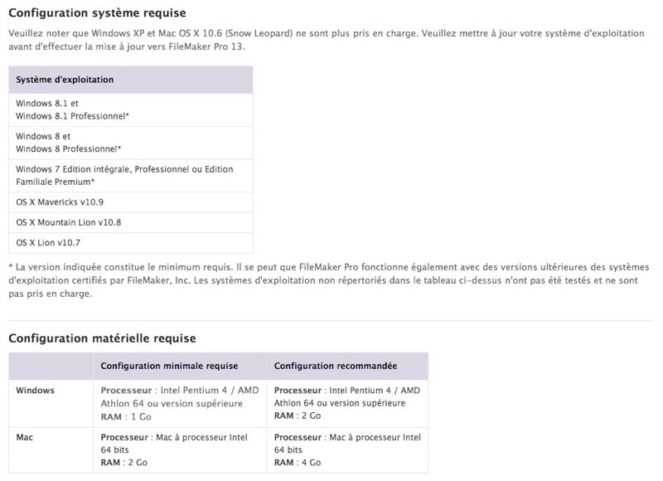The image size is (663, 481).
Task: Select the 'Configuration minimale requise' column header
Action: (x=180, y=366)
